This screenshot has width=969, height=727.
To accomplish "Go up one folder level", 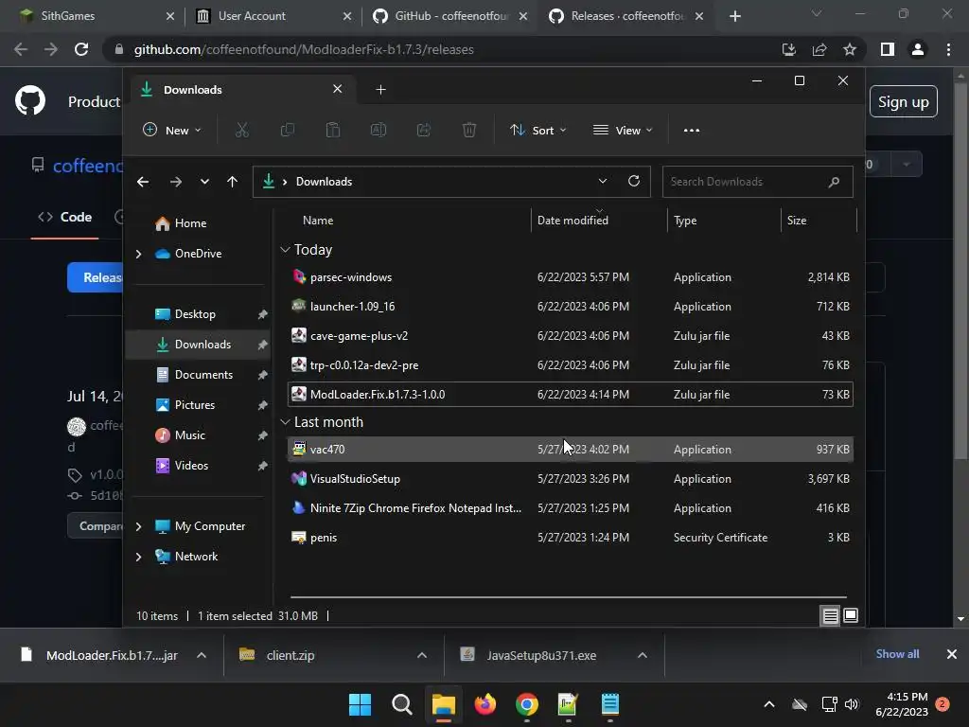I will (x=233, y=181).
